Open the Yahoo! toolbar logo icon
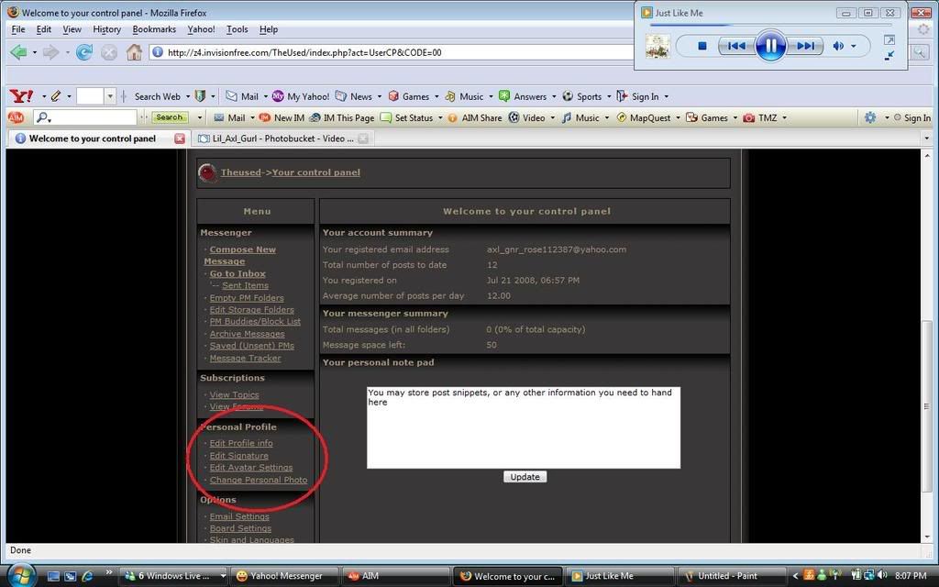Screen dimensions: 939x587 pos(21,96)
